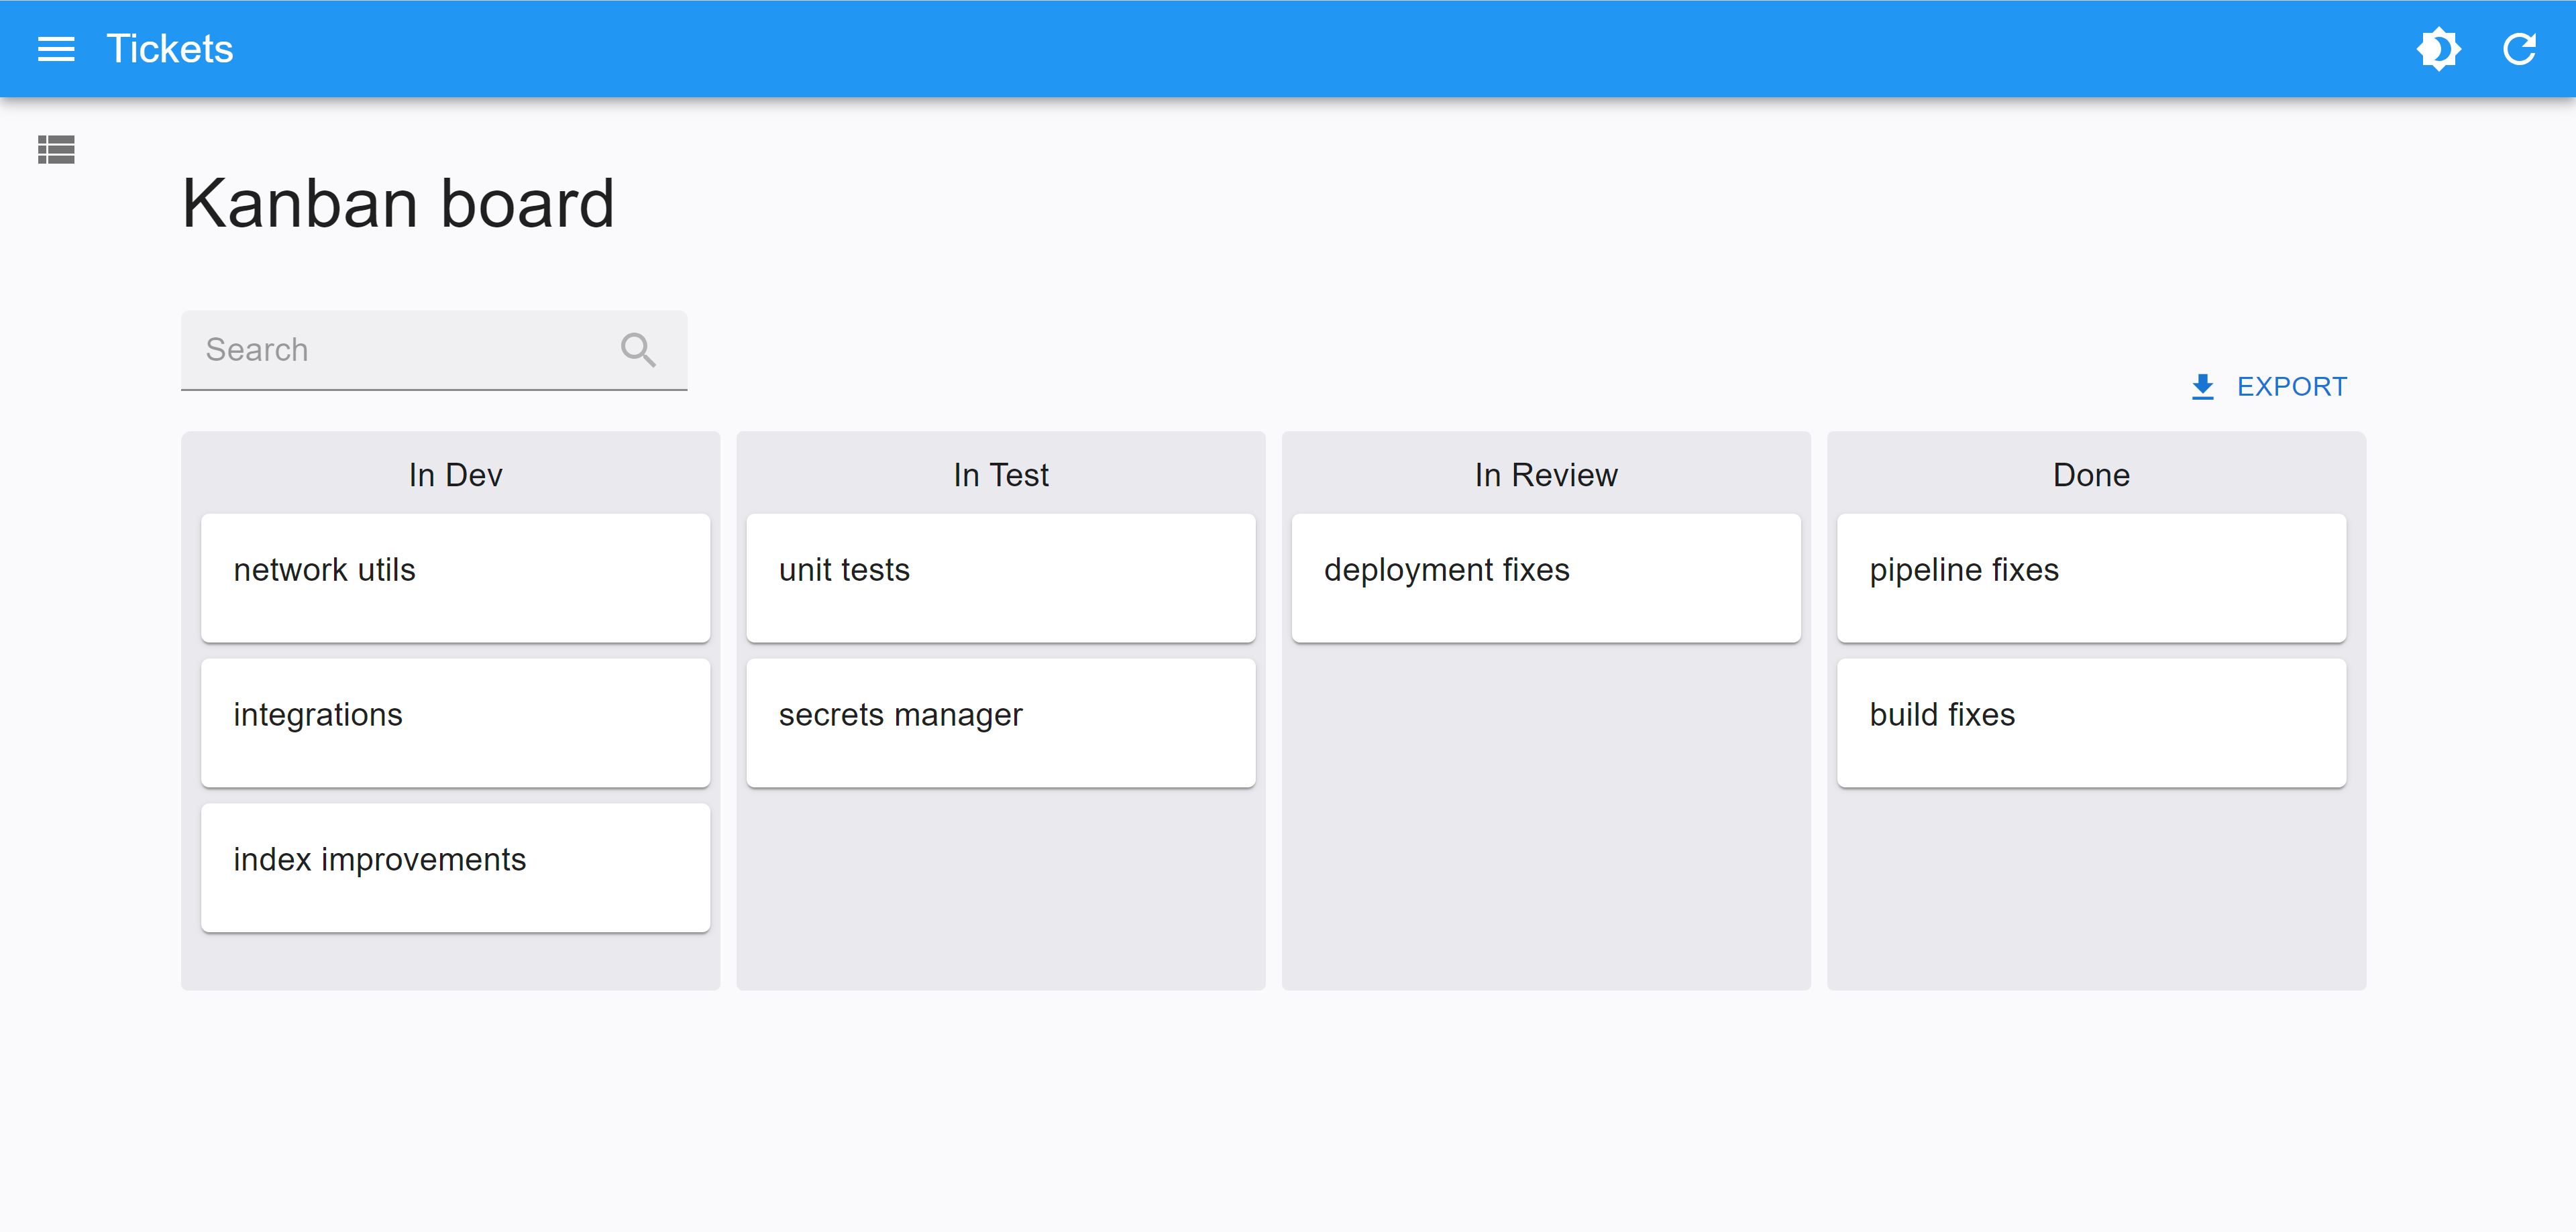Focus the Search input field
2576x1232 pixels.
[x=400, y=350]
